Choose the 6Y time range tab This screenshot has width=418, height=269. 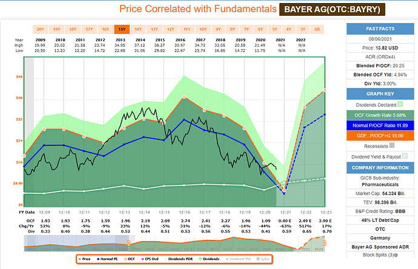(260, 29)
